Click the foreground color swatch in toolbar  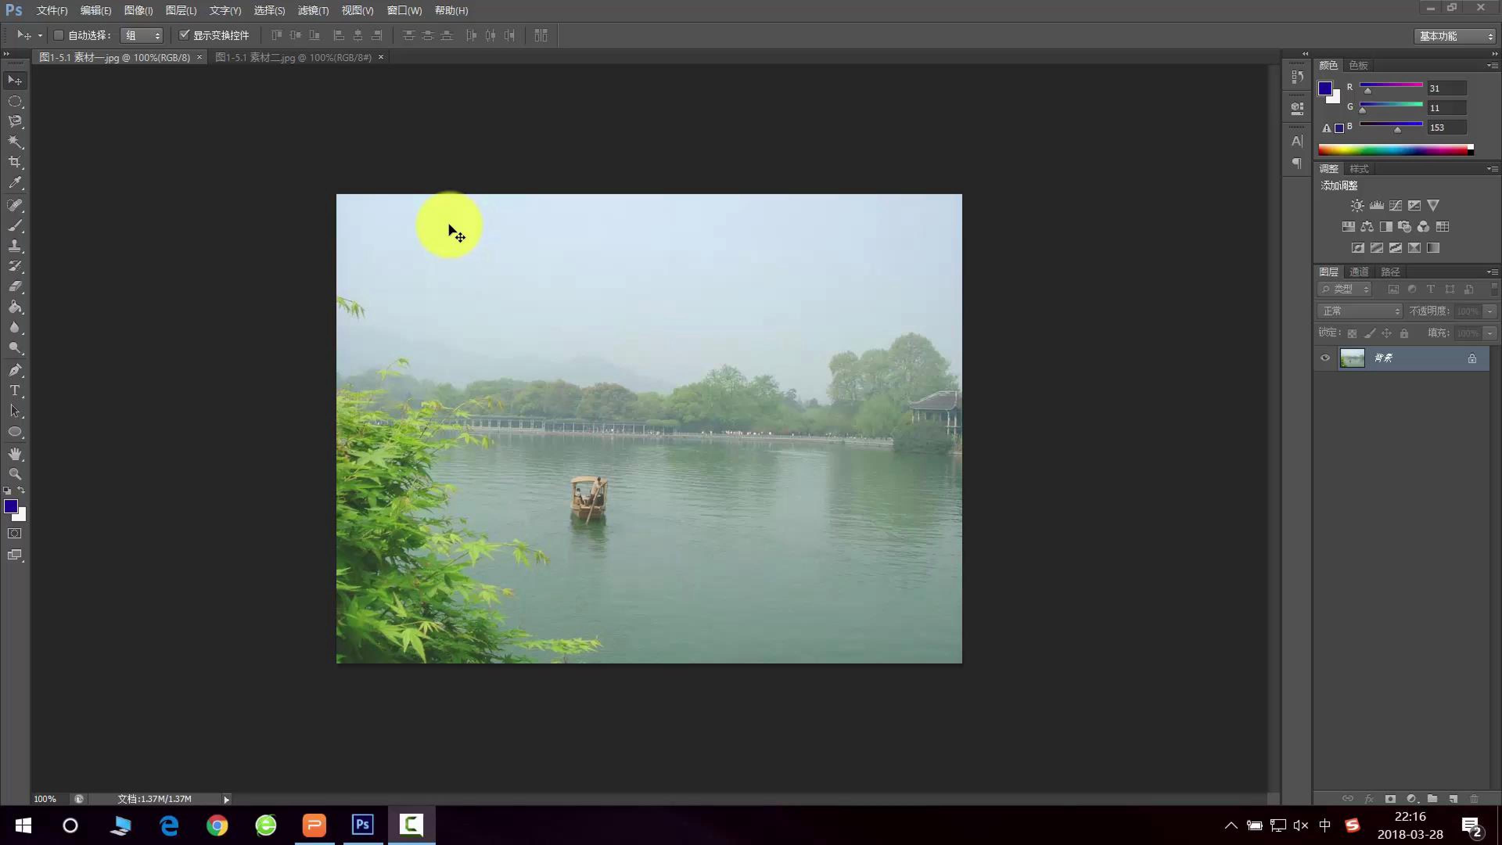(11, 506)
